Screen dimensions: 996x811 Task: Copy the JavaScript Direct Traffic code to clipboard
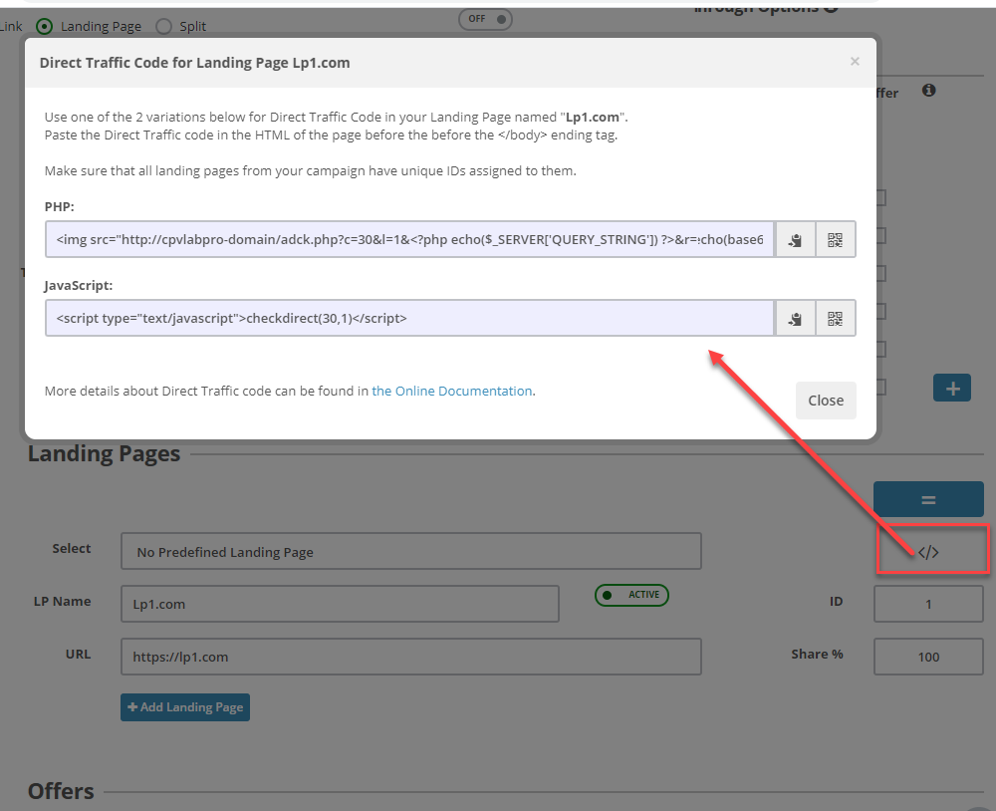coord(794,318)
